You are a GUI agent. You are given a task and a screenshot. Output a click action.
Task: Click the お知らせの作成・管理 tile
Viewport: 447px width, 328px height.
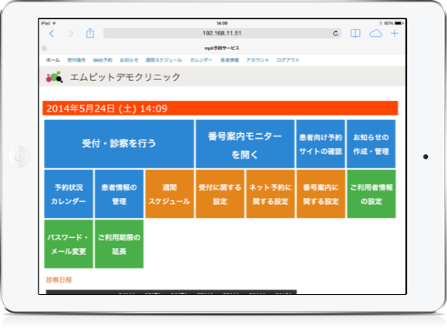[371, 144]
